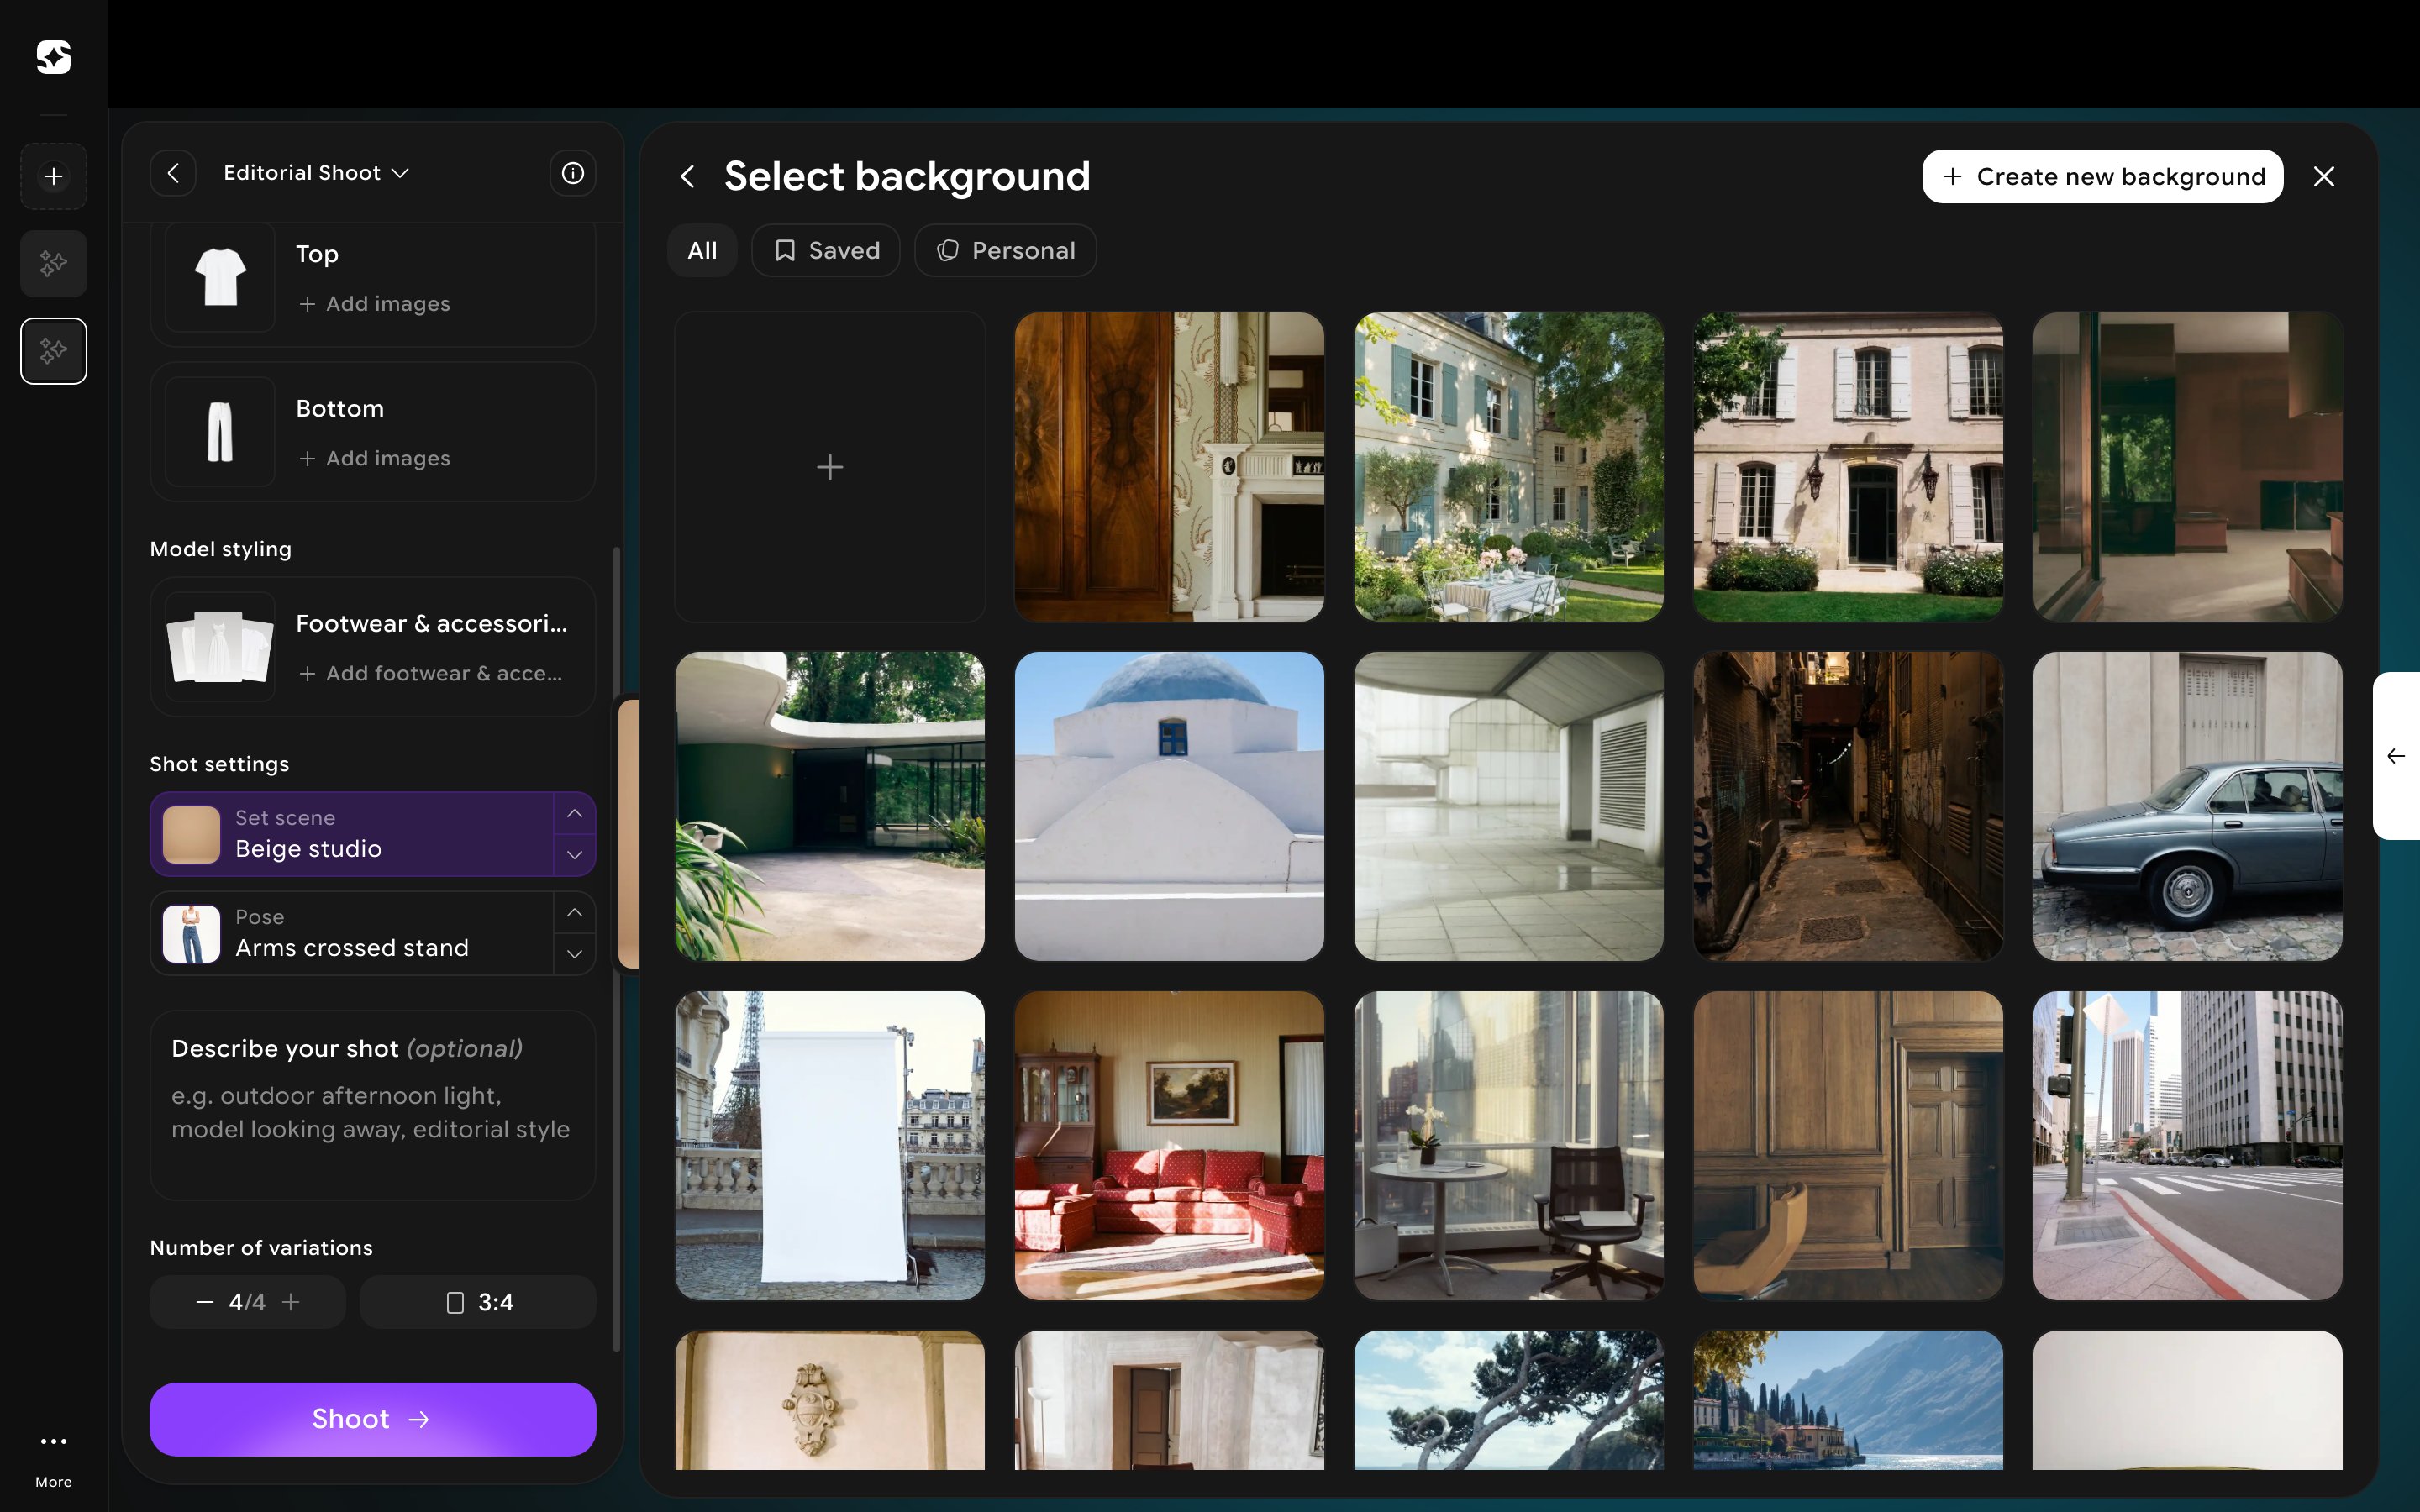
Task: Select the Eiffel Tower white backdrop background
Action: pyautogui.click(x=830, y=1146)
